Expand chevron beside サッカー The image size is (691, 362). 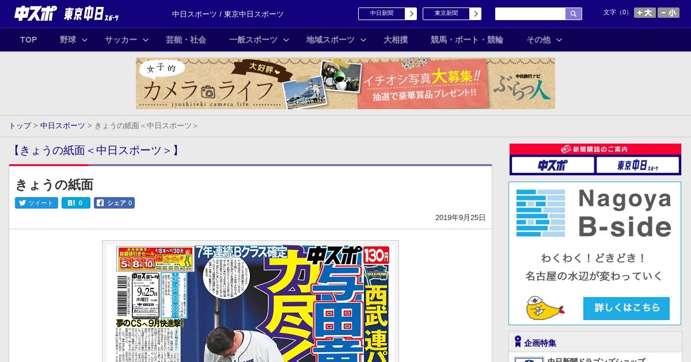click(x=146, y=40)
